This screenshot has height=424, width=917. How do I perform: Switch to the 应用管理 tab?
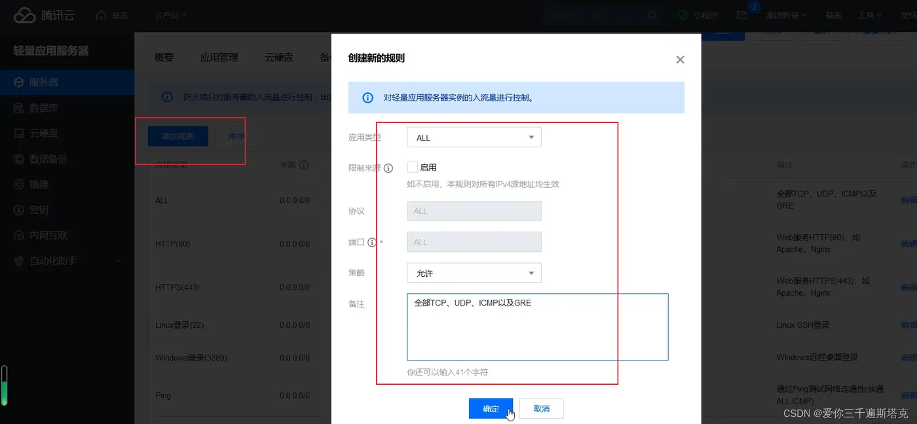[x=219, y=58]
